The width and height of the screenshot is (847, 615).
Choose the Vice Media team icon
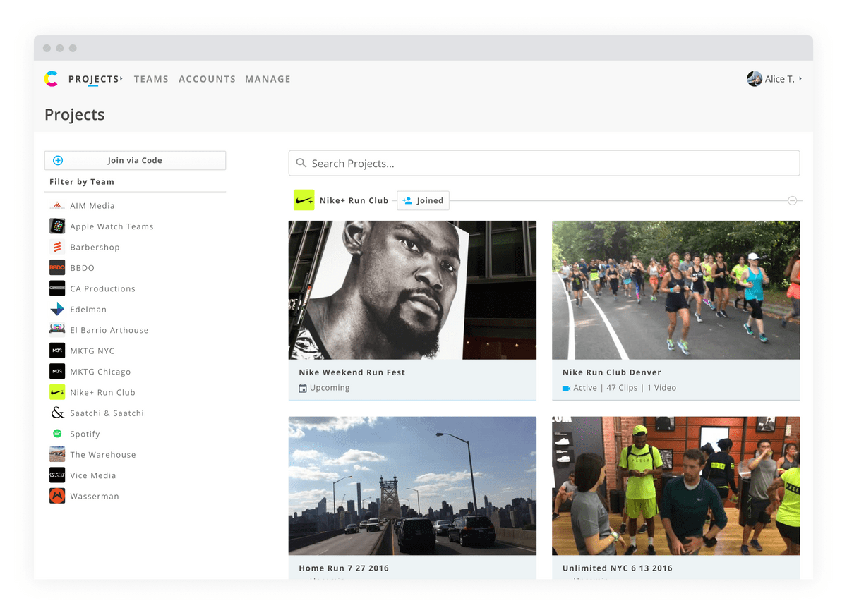tap(57, 475)
